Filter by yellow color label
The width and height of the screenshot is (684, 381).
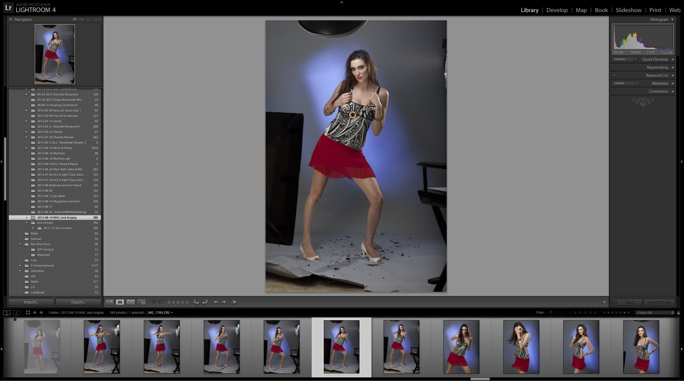609,313
